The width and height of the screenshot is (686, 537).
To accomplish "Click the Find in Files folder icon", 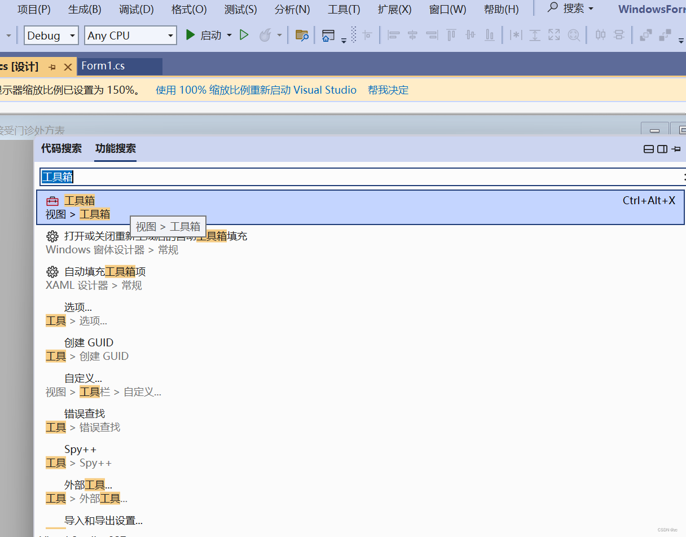I will [302, 36].
